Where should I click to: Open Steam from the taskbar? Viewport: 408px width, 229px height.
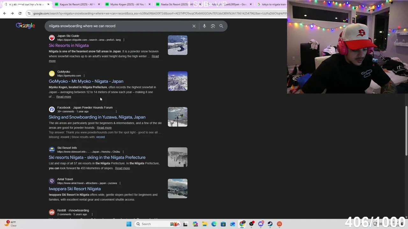(x=270, y=224)
